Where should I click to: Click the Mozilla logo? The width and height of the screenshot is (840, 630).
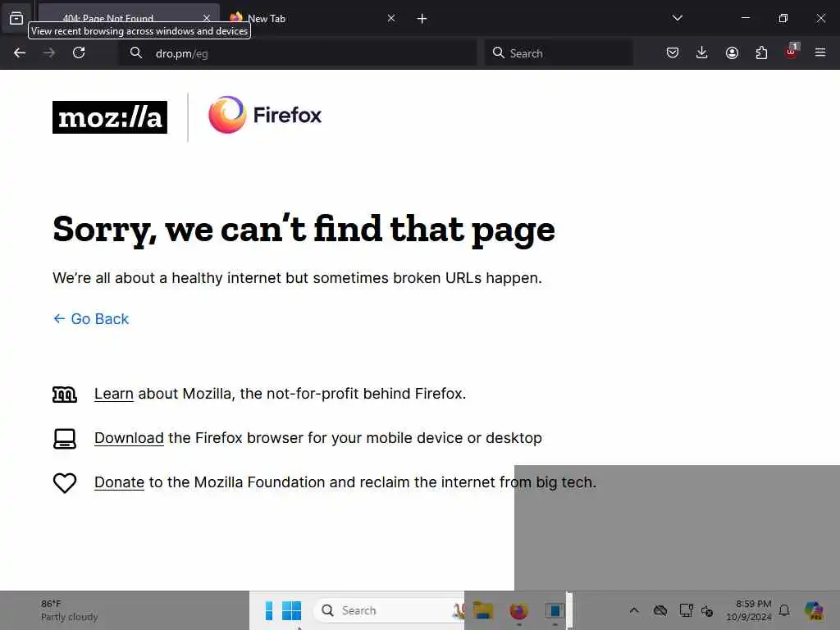click(110, 117)
